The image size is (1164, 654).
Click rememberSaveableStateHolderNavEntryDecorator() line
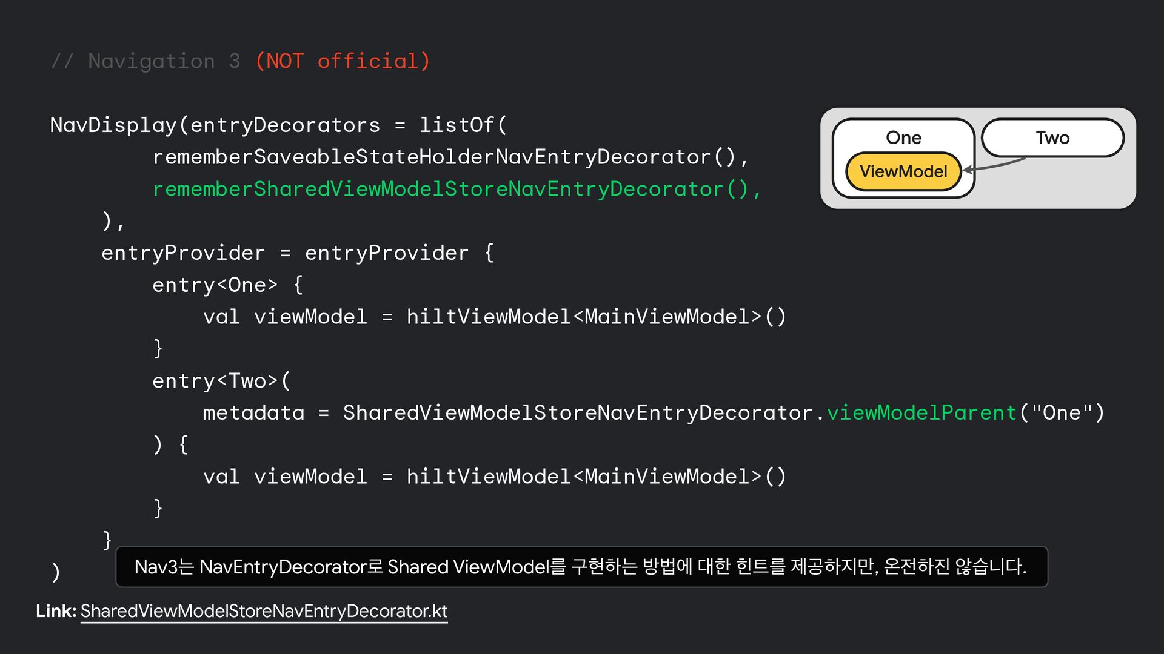[450, 157]
